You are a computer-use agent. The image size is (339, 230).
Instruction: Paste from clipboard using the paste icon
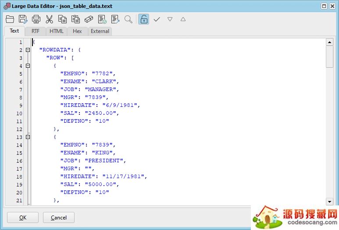click(76, 19)
